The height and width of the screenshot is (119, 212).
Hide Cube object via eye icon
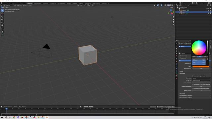point(208,12)
